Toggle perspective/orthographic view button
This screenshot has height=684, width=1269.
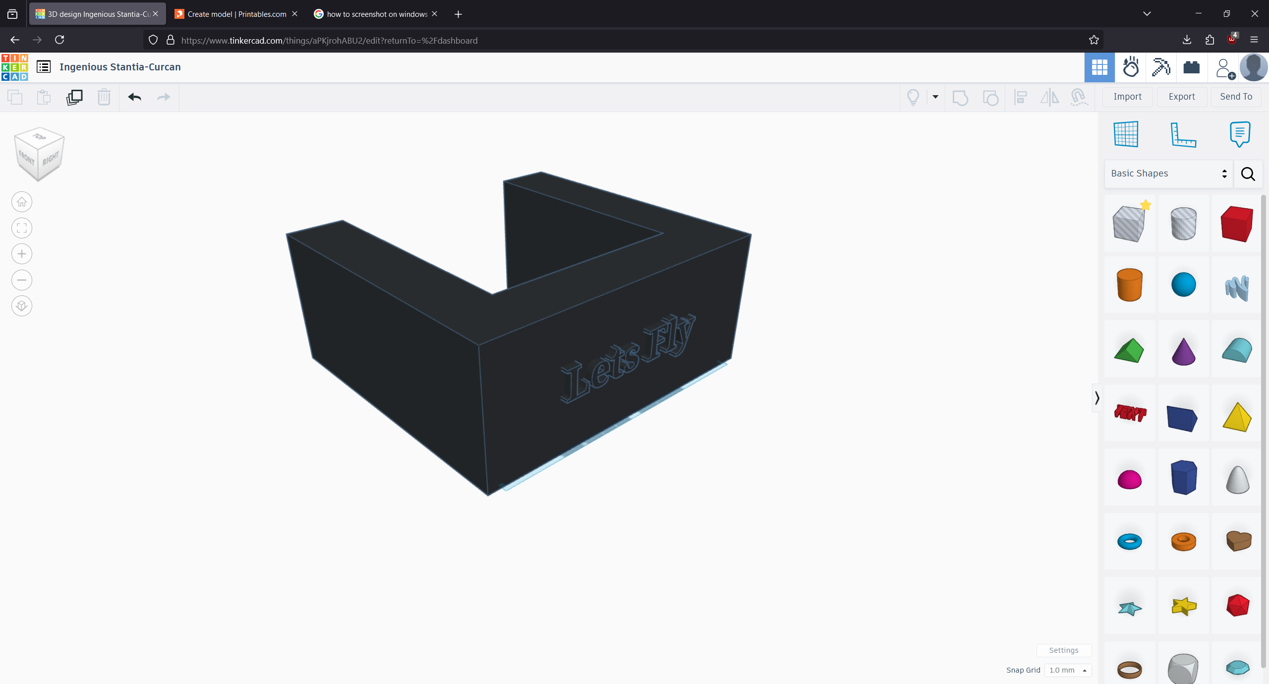pyautogui.click(x=22, y=306)
